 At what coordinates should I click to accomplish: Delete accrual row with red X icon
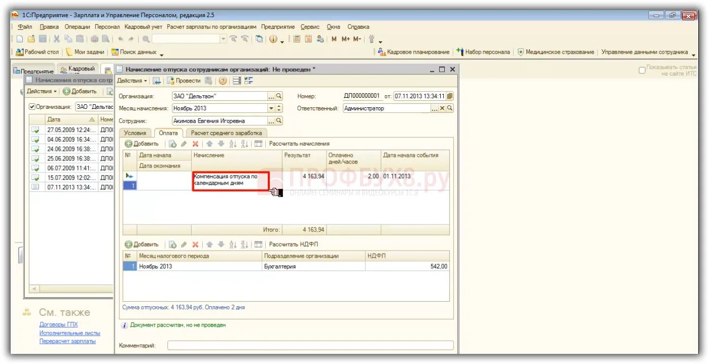pos(195,144)
